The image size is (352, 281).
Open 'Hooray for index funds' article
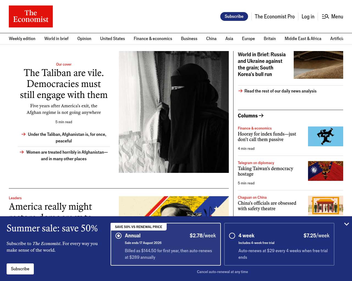[x=267, y=137]
